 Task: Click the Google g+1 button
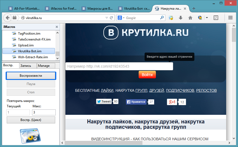[x=172, y=102]
